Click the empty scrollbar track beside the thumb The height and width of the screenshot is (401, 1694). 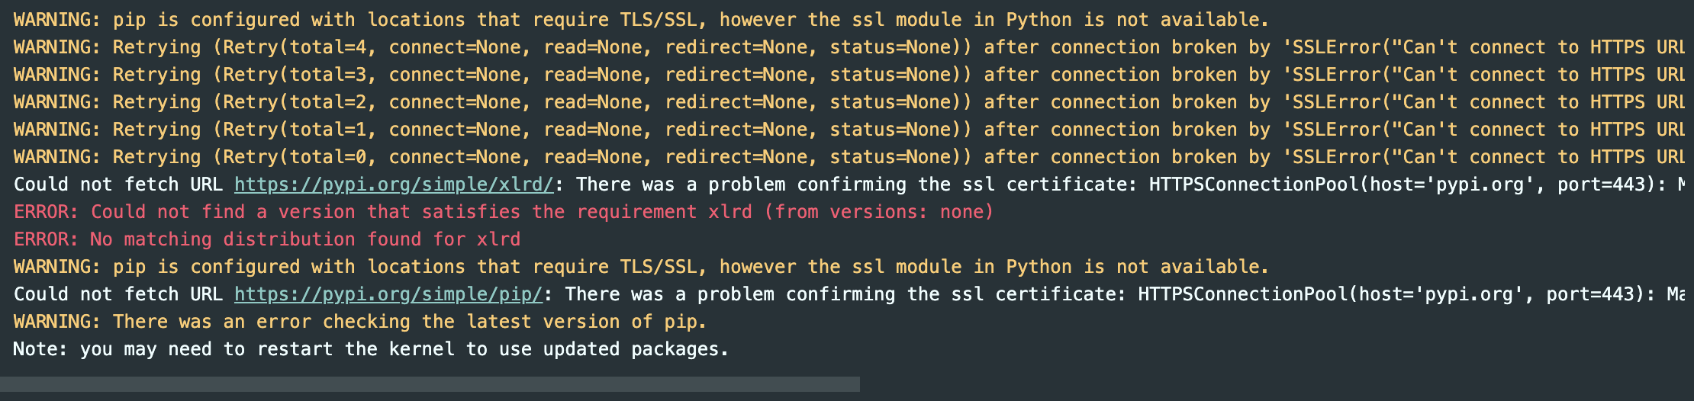coord(1276,384)
